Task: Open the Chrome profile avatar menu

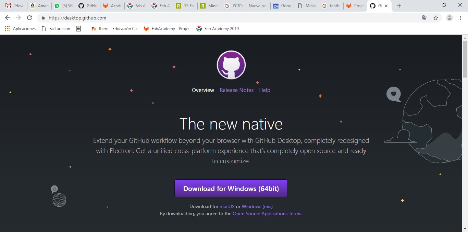Action: click(449, 18)
